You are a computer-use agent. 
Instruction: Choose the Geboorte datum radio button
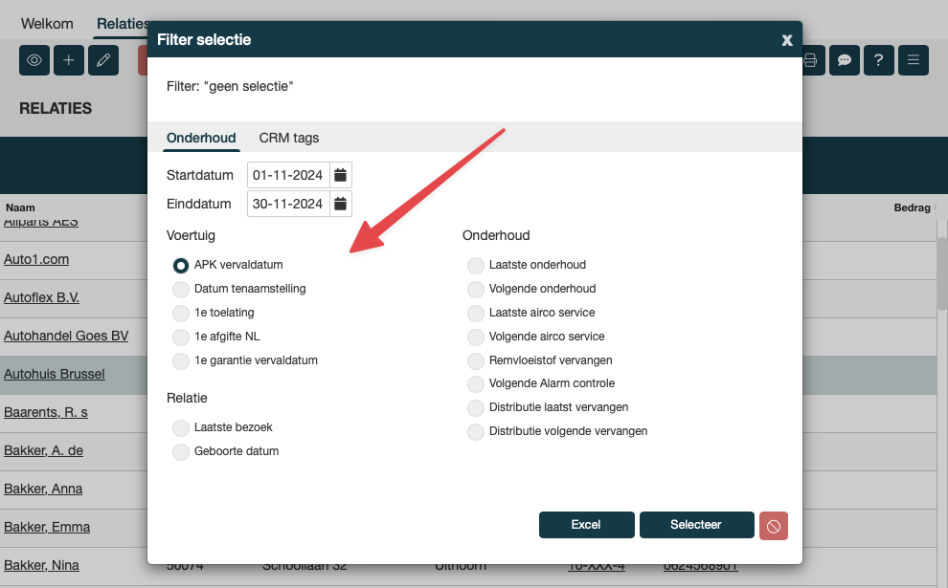coord(181,451)
